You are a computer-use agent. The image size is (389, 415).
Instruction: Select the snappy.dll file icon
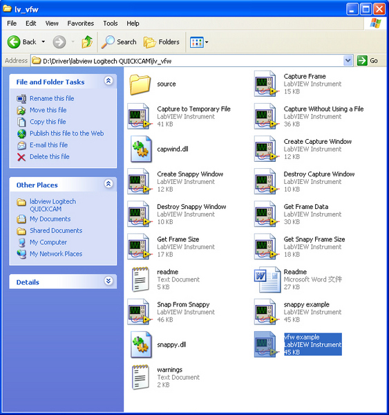[141, 344]
